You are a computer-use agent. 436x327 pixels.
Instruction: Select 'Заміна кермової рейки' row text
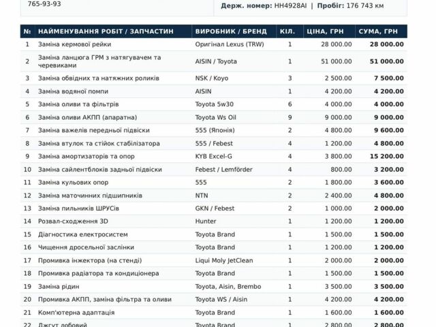(74, 44)
